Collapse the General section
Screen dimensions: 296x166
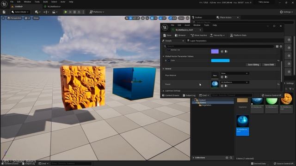(x=163, y=69)
